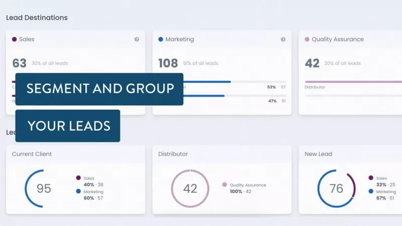This screenshot has height=226, width=402.
Task: Click the Marketing 47% progress bar
Action: pos(235,96)
